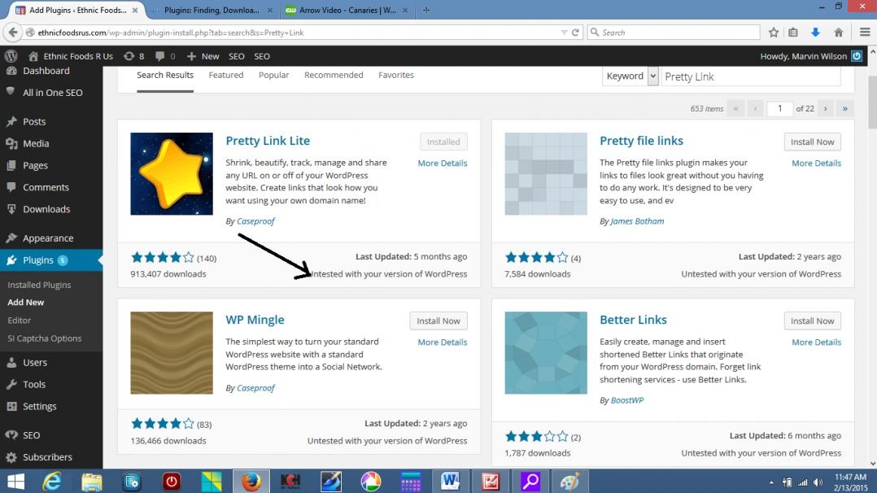Click the taskbar volume icon
Viewport: 877px width, 493px height.
[818, 482]
